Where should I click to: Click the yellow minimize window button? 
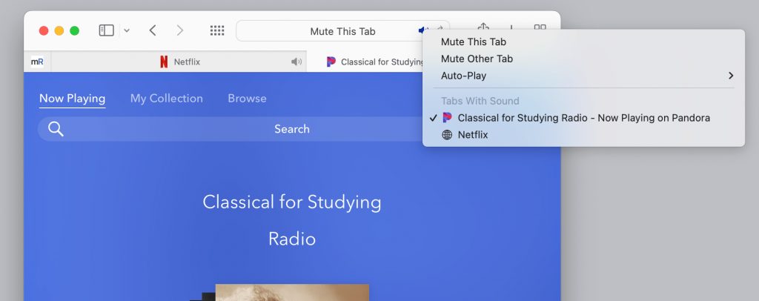(x=59, y=31)
